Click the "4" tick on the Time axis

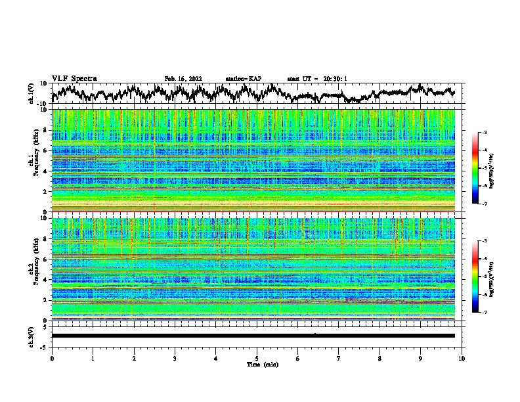pyautogui.click(x=216, y=359)
